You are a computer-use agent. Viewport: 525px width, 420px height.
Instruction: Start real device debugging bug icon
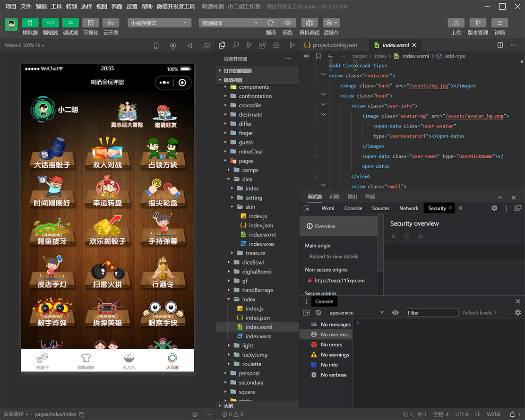309,23
